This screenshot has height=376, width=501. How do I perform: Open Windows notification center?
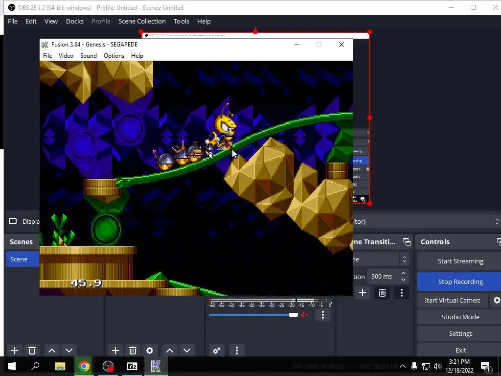(486, 366)
